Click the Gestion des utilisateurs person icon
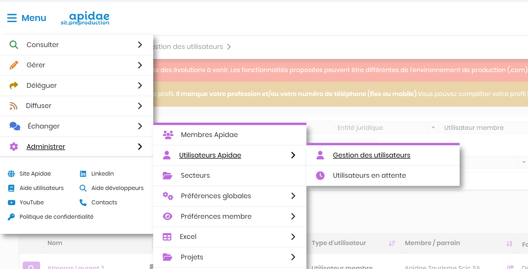 tap(320, 155)
